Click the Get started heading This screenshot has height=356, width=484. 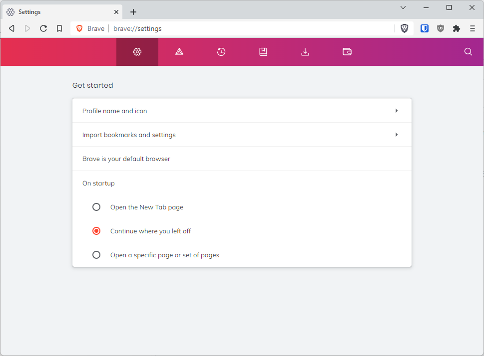point(92,85)
